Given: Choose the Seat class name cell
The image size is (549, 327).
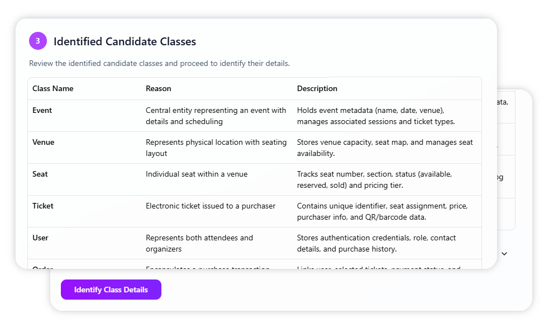Looking at the screenshot, I should click(40, 174).
